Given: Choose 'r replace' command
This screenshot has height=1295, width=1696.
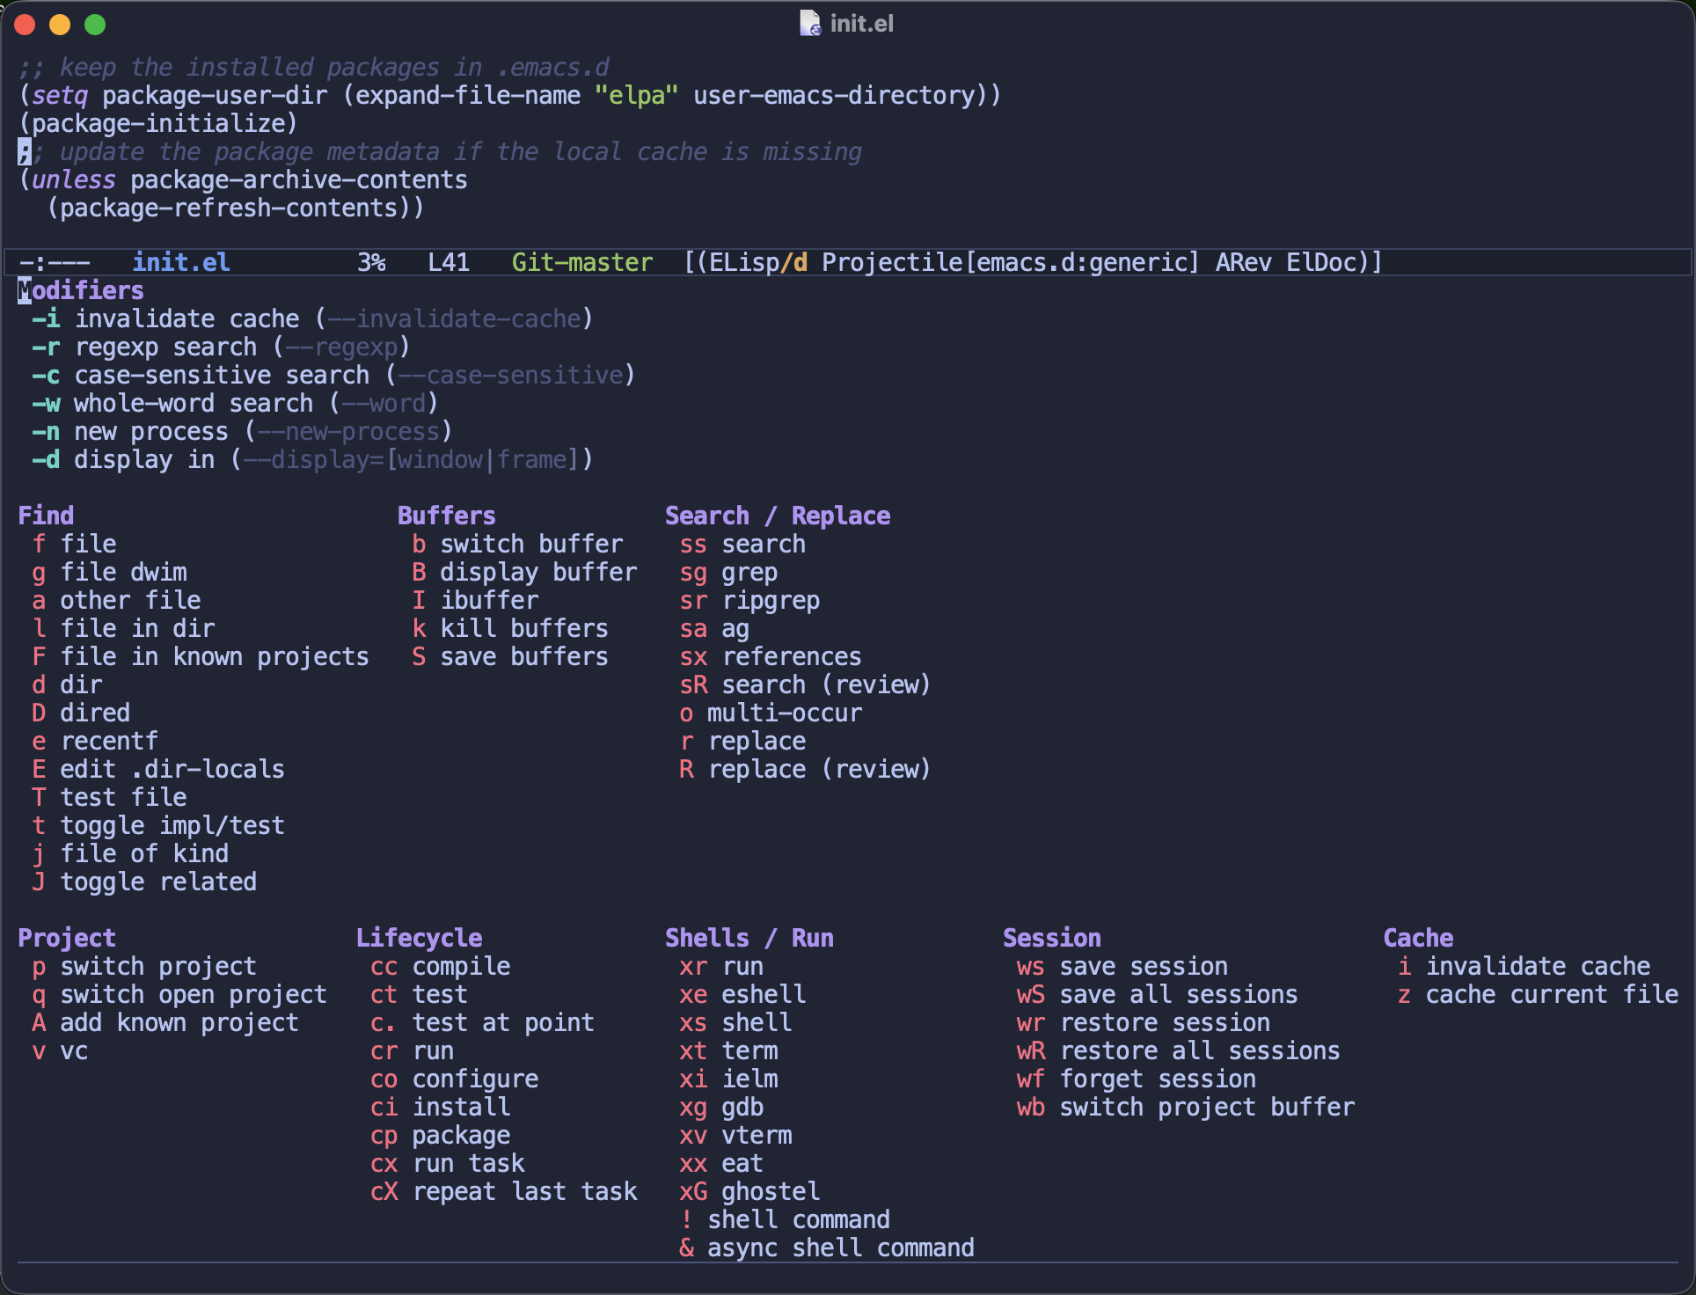Looking at the screenshot, I should pos(742,741).
